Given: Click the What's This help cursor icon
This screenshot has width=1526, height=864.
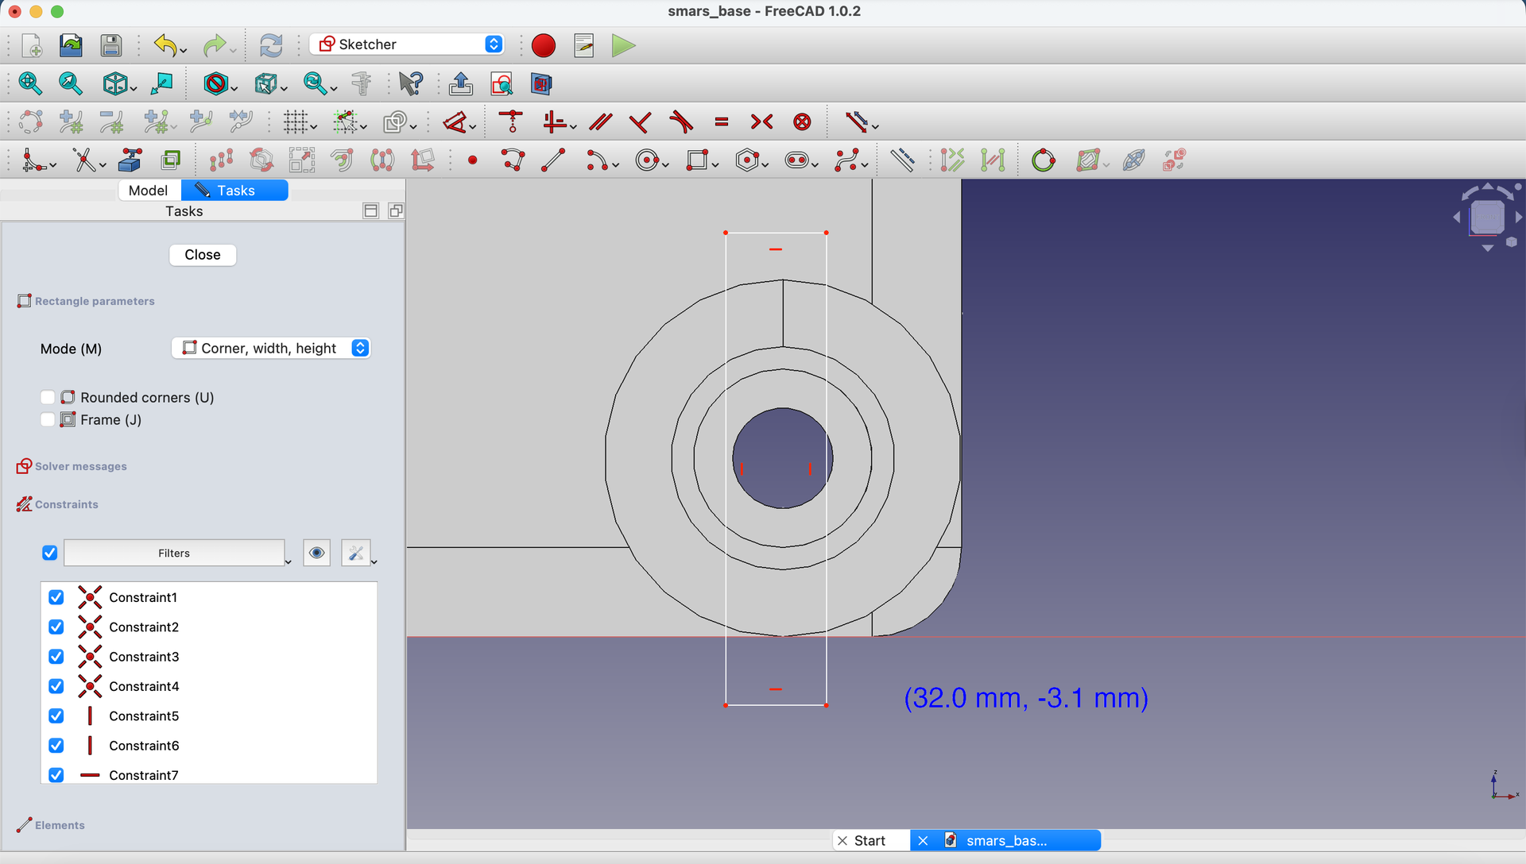Looking at the screenshot, I should coord(411,83).
